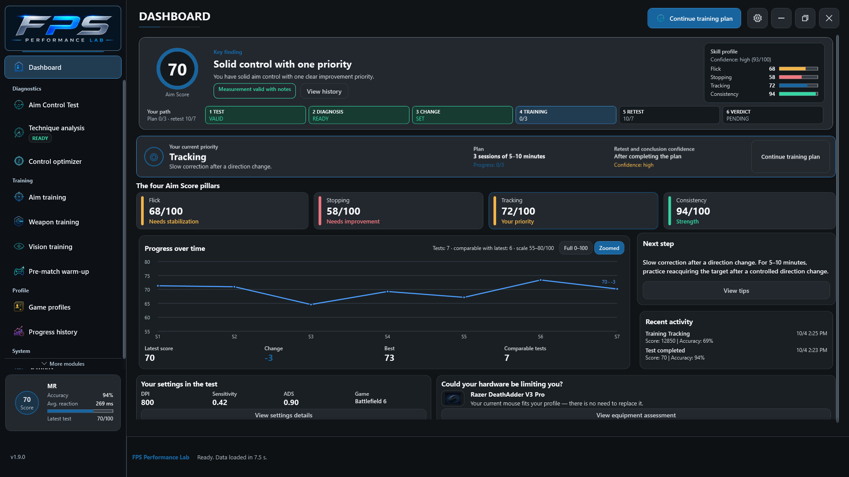
Task: Click S3 data point on chart
Action: pyautogui.click(x=311, y=304)
